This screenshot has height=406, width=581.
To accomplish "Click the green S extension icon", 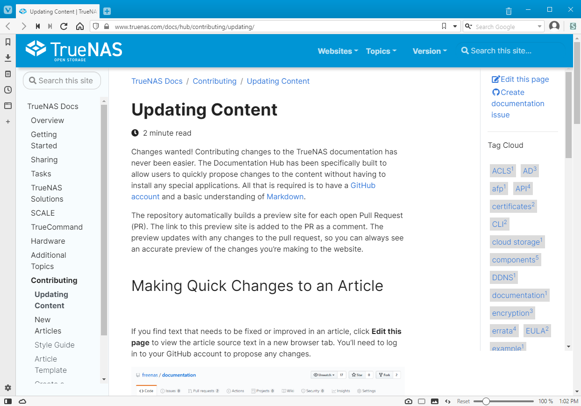I will [573, 27].
